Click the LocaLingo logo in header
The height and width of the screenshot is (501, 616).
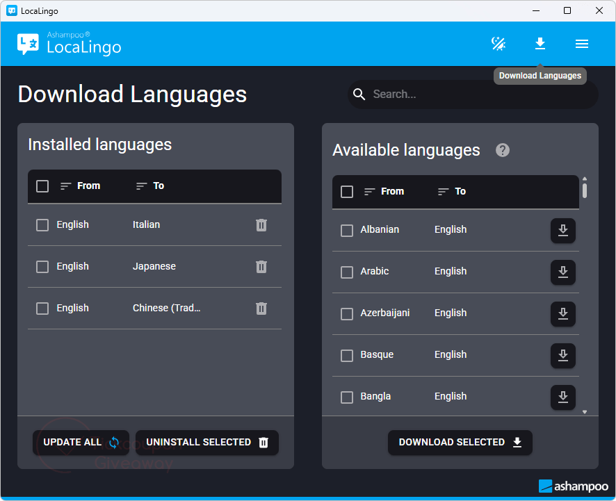69,44
